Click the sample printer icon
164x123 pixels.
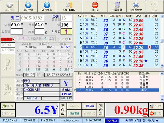pos(117,5)
